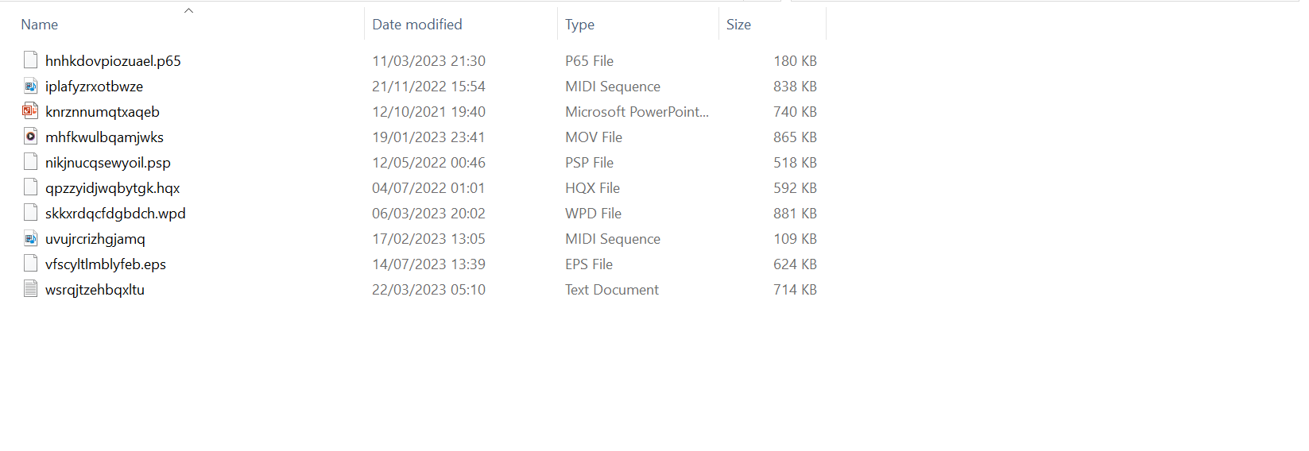Click the WPD File type cell
This screenshot has width=1309, height=451.
(593, 214)
